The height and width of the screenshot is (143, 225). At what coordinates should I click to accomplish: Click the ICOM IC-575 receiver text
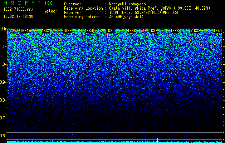coord(143,13)
